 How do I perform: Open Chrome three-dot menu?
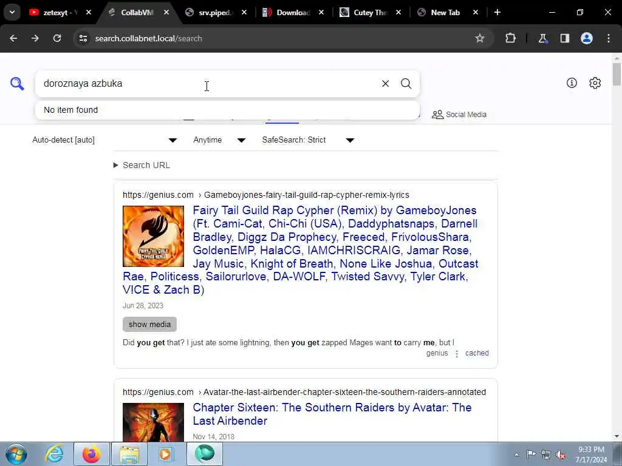tap(609, 38)
